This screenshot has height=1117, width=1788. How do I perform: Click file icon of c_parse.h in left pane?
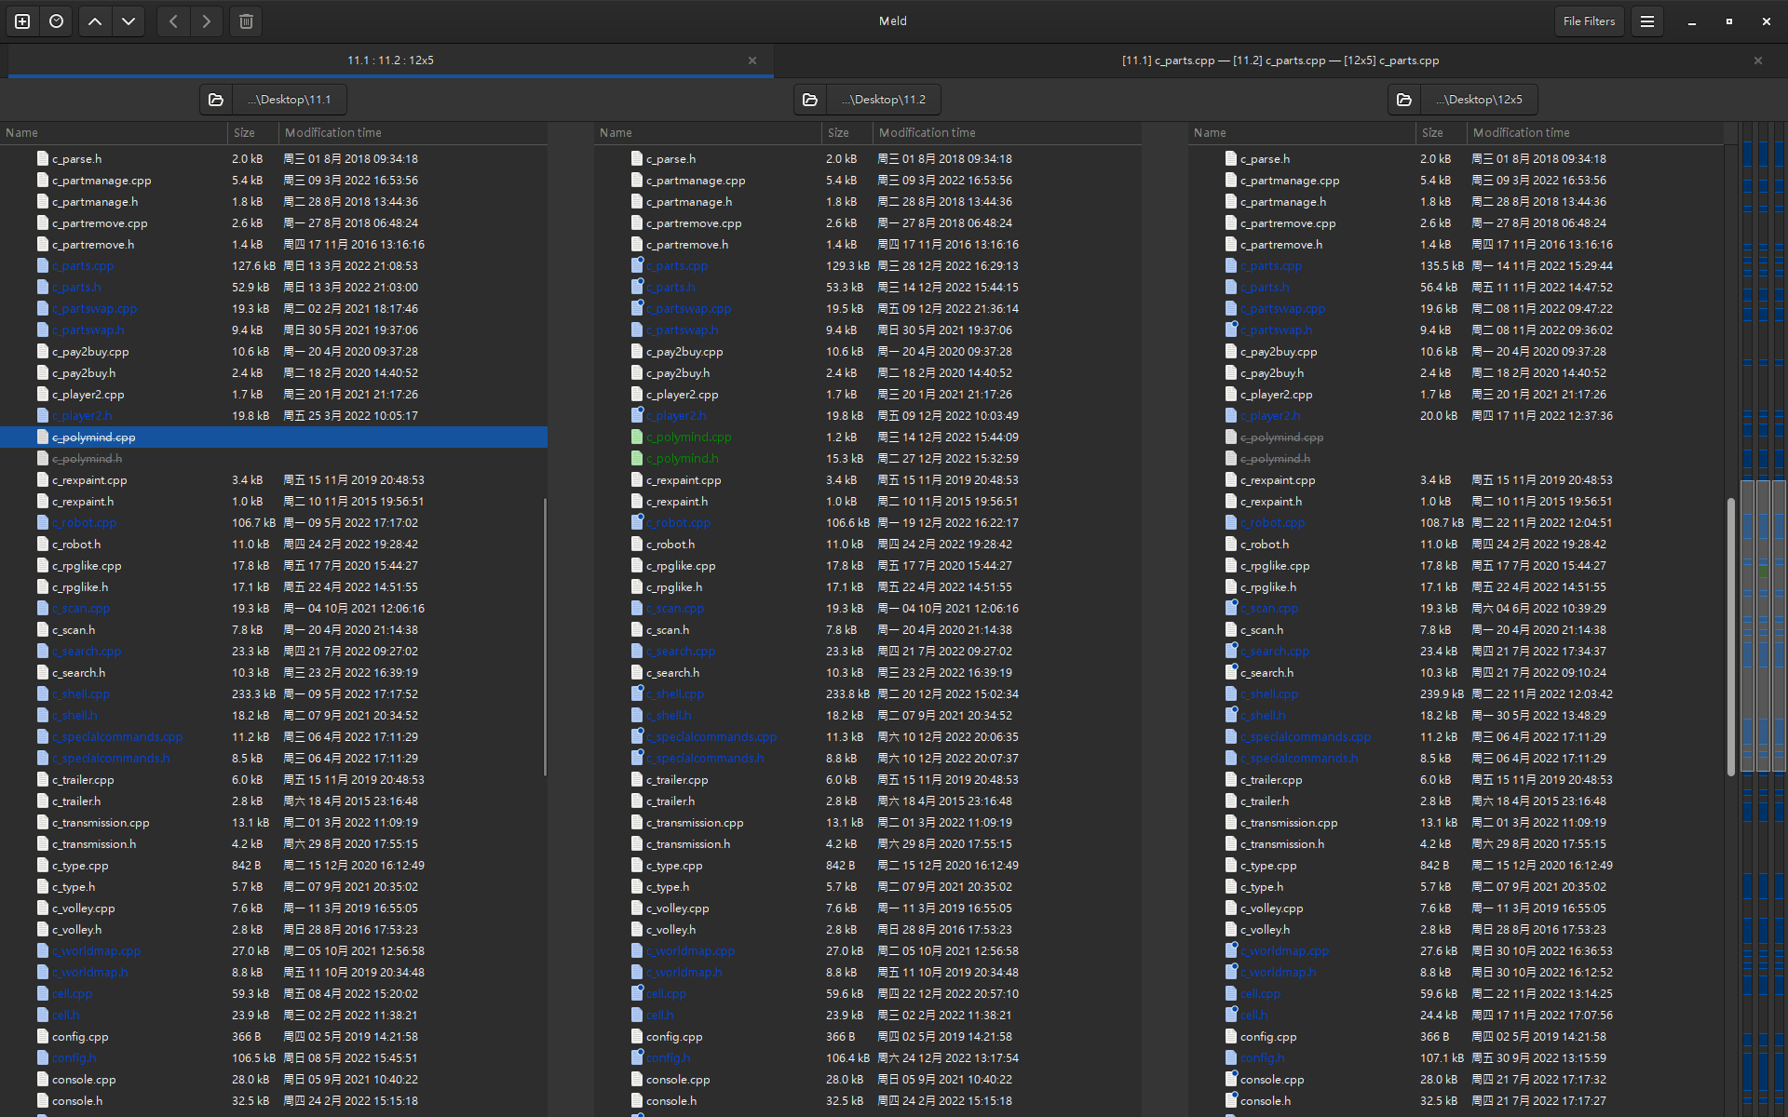[x=42, y=159]
